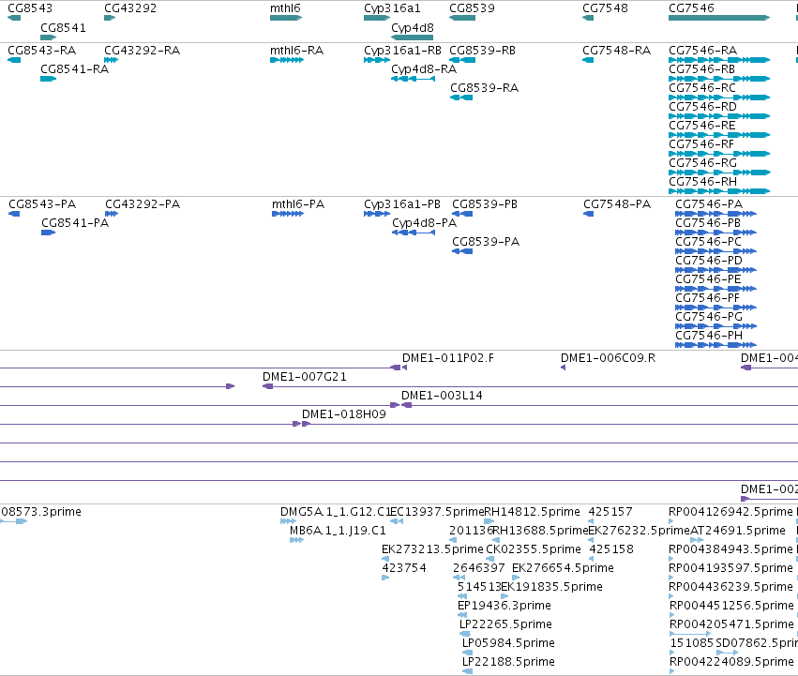This screenshot has width=798, height=676.
Task: Select the 425158 EST label
Action: tap(611, 549)
